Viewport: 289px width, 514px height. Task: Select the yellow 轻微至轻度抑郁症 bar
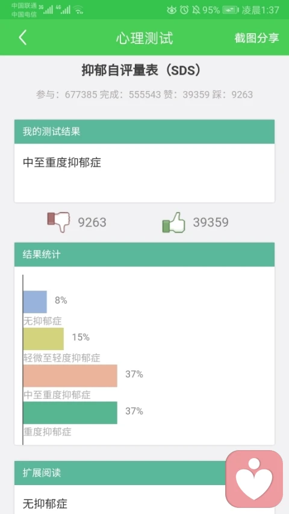[x=43, y=339]
